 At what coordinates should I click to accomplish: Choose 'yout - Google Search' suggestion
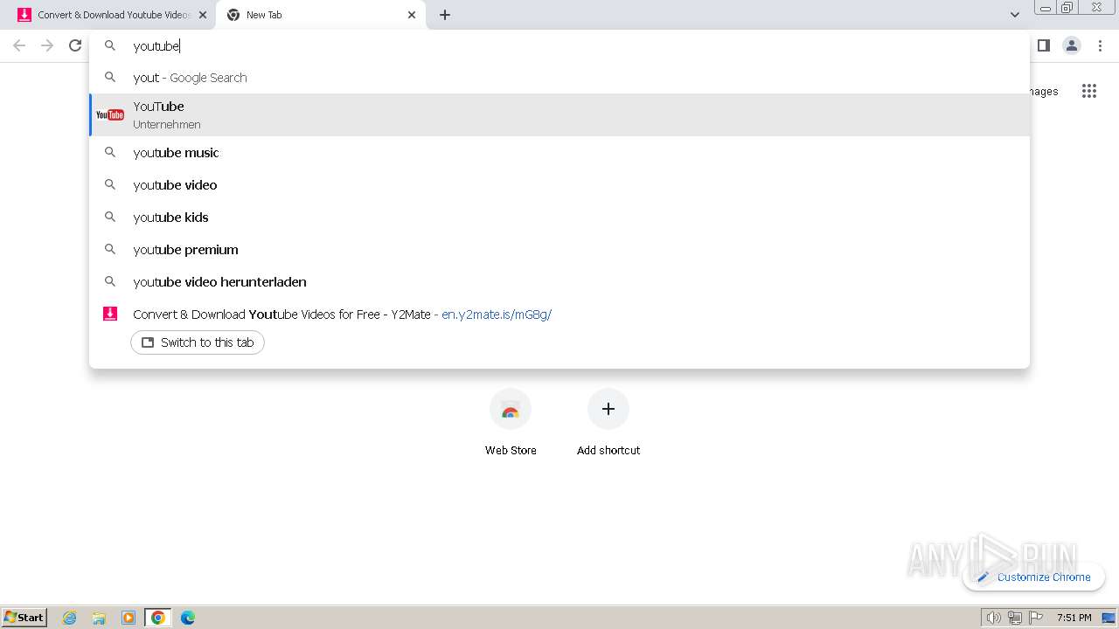coord(559,78)
